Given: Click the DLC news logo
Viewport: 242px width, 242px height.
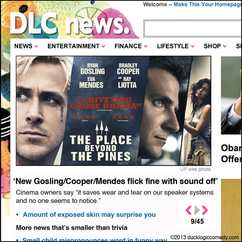Looking at the screenshot, I should coord(70,23).
